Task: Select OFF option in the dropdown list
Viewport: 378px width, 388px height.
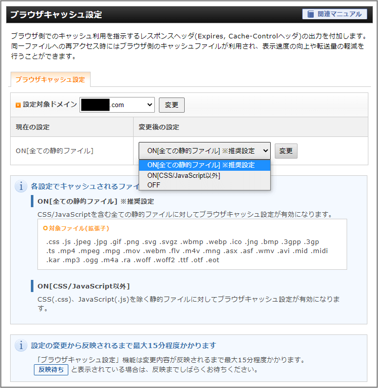Action: (x=154, y=185)
